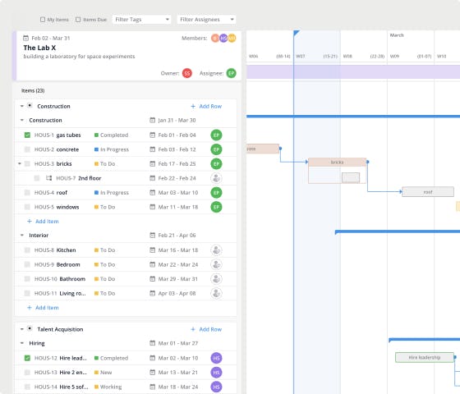Click the calendar icon for the Hiring group

click(x=152, y=343)
